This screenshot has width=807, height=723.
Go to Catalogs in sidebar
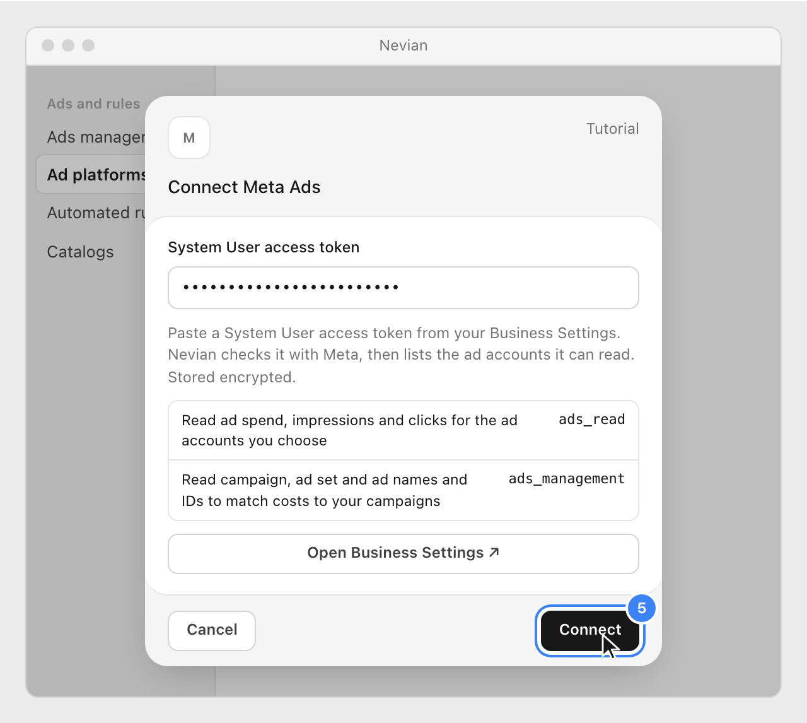pyautogui.click(x=81, y=252)
